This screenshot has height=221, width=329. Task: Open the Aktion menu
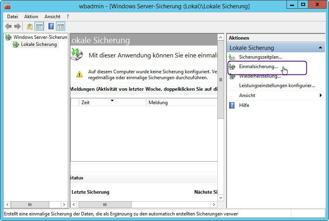pyautogui.click(x=31, y=17)
